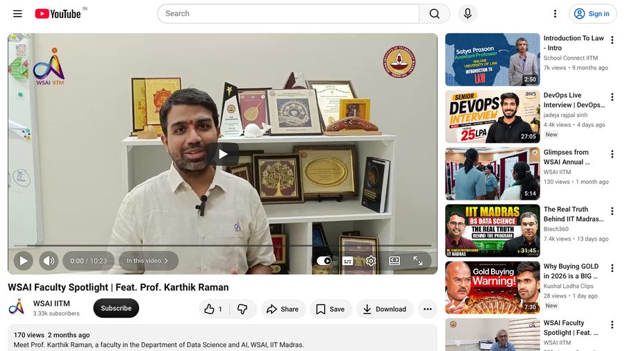Focus the Search input field
Image resolution: width=625 pixels, height=351 pixels.
click(288, 14)
